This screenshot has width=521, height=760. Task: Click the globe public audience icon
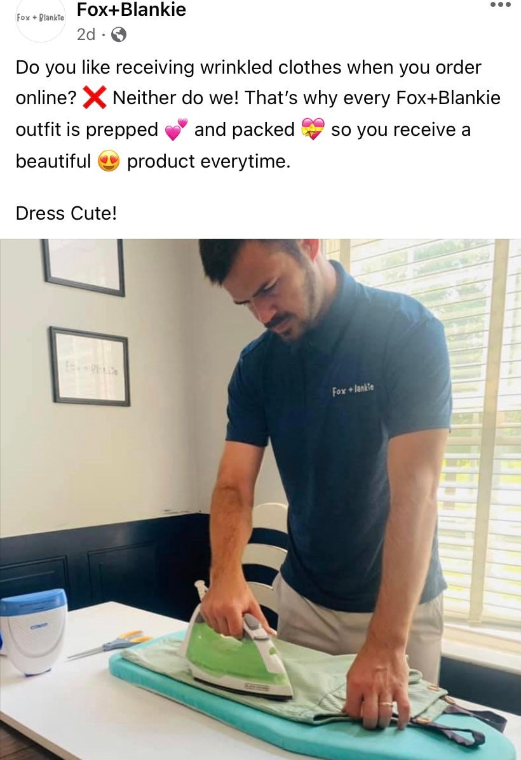(119, 34)
